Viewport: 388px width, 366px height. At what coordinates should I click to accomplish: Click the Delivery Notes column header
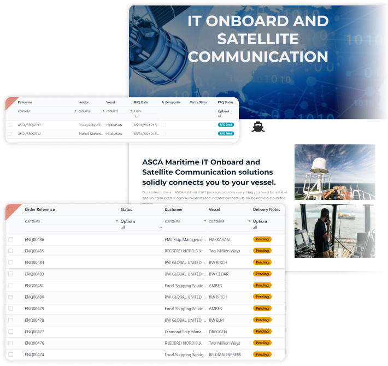pos(266,209)
